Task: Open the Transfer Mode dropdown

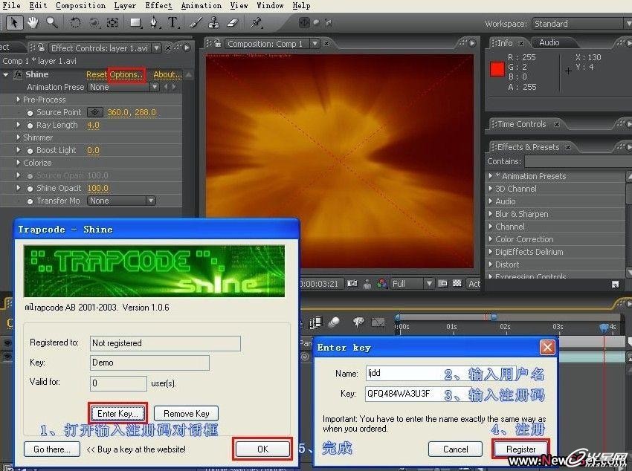Action: (x=121, y=201)
